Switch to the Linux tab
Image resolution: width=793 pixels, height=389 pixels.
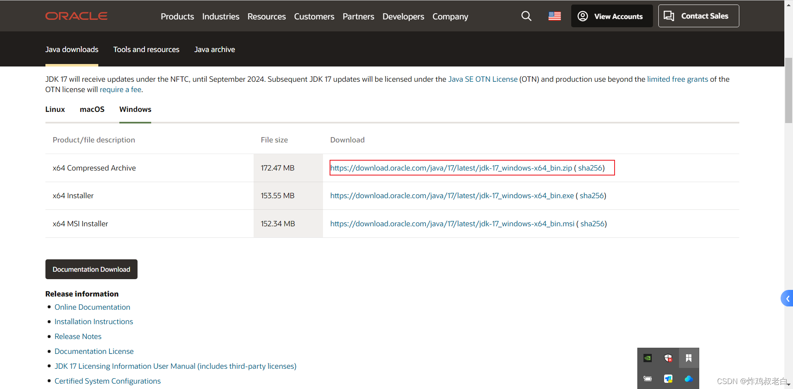[55, 109]
